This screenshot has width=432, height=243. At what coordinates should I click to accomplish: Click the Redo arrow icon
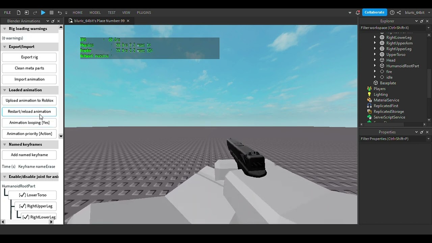(35, 12)
